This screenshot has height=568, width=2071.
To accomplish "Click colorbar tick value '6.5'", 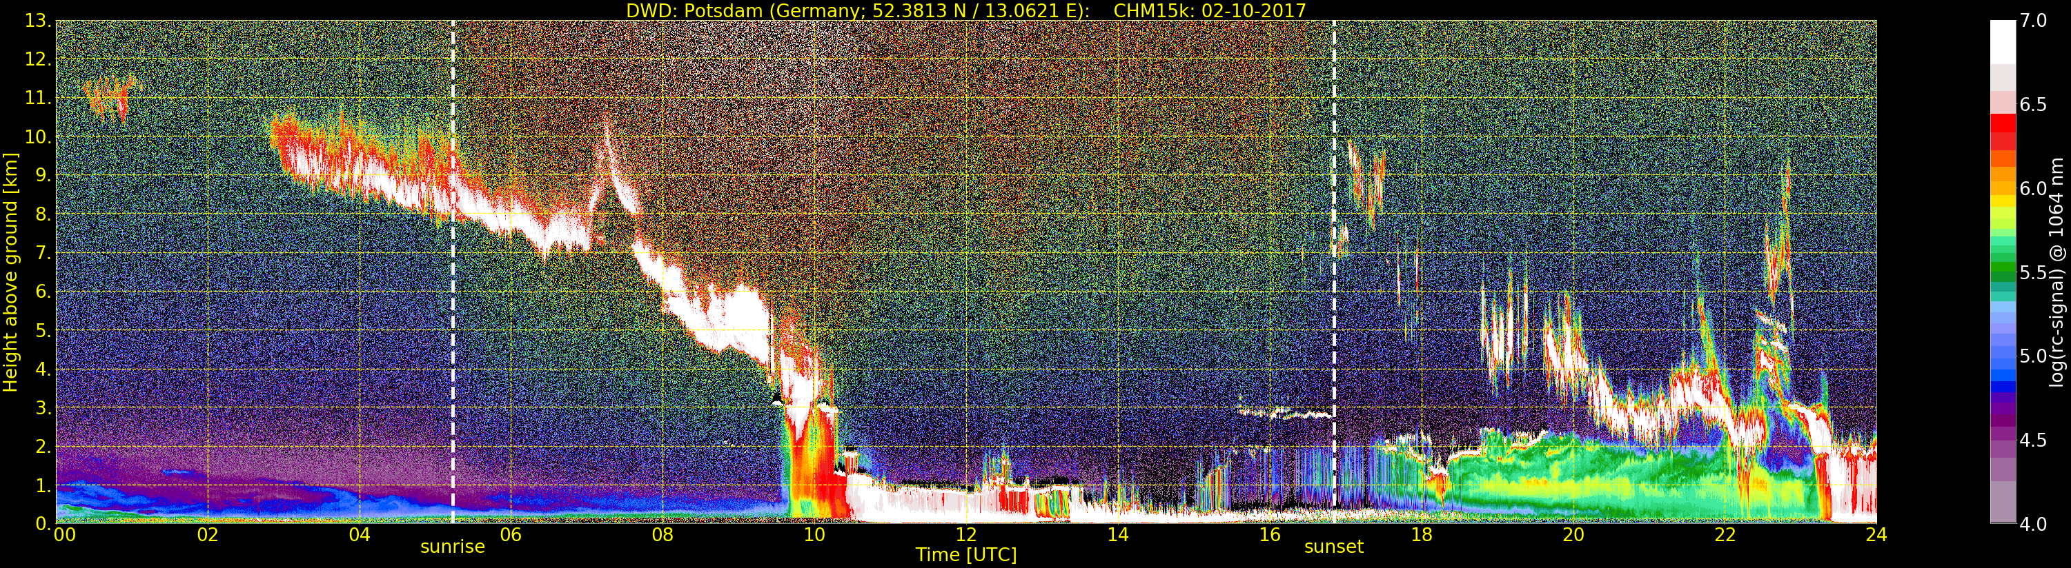I will (x=2033, y=105).
